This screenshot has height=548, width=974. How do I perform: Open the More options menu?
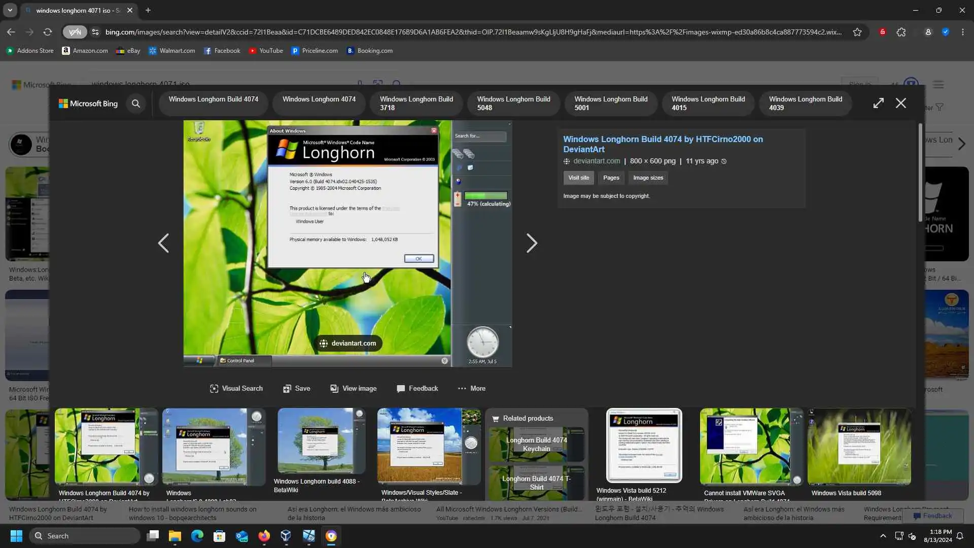[471, 388]
